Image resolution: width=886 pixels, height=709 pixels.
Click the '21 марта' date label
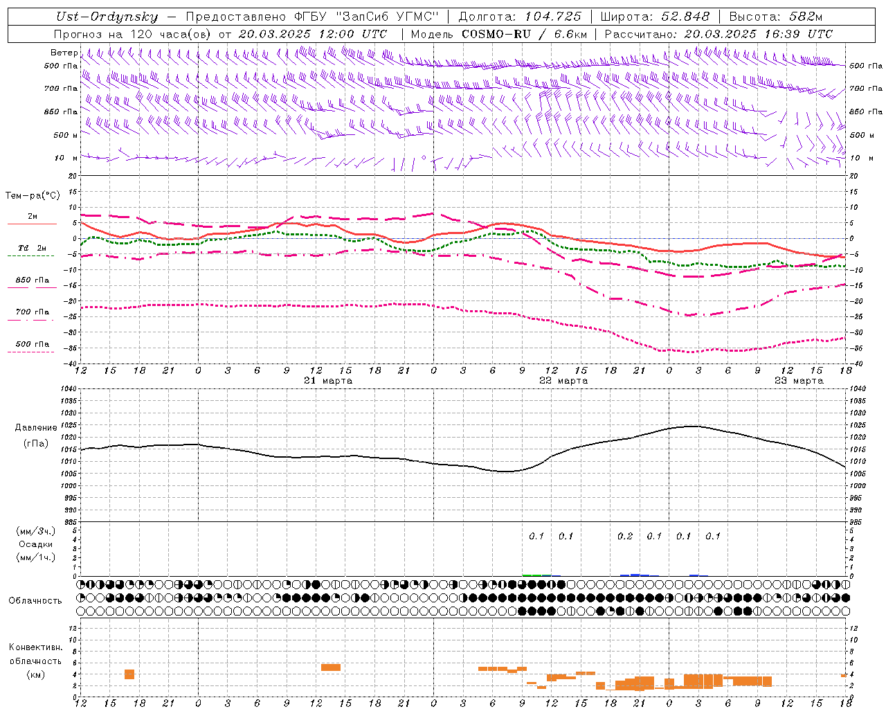(x=328, y=381)
